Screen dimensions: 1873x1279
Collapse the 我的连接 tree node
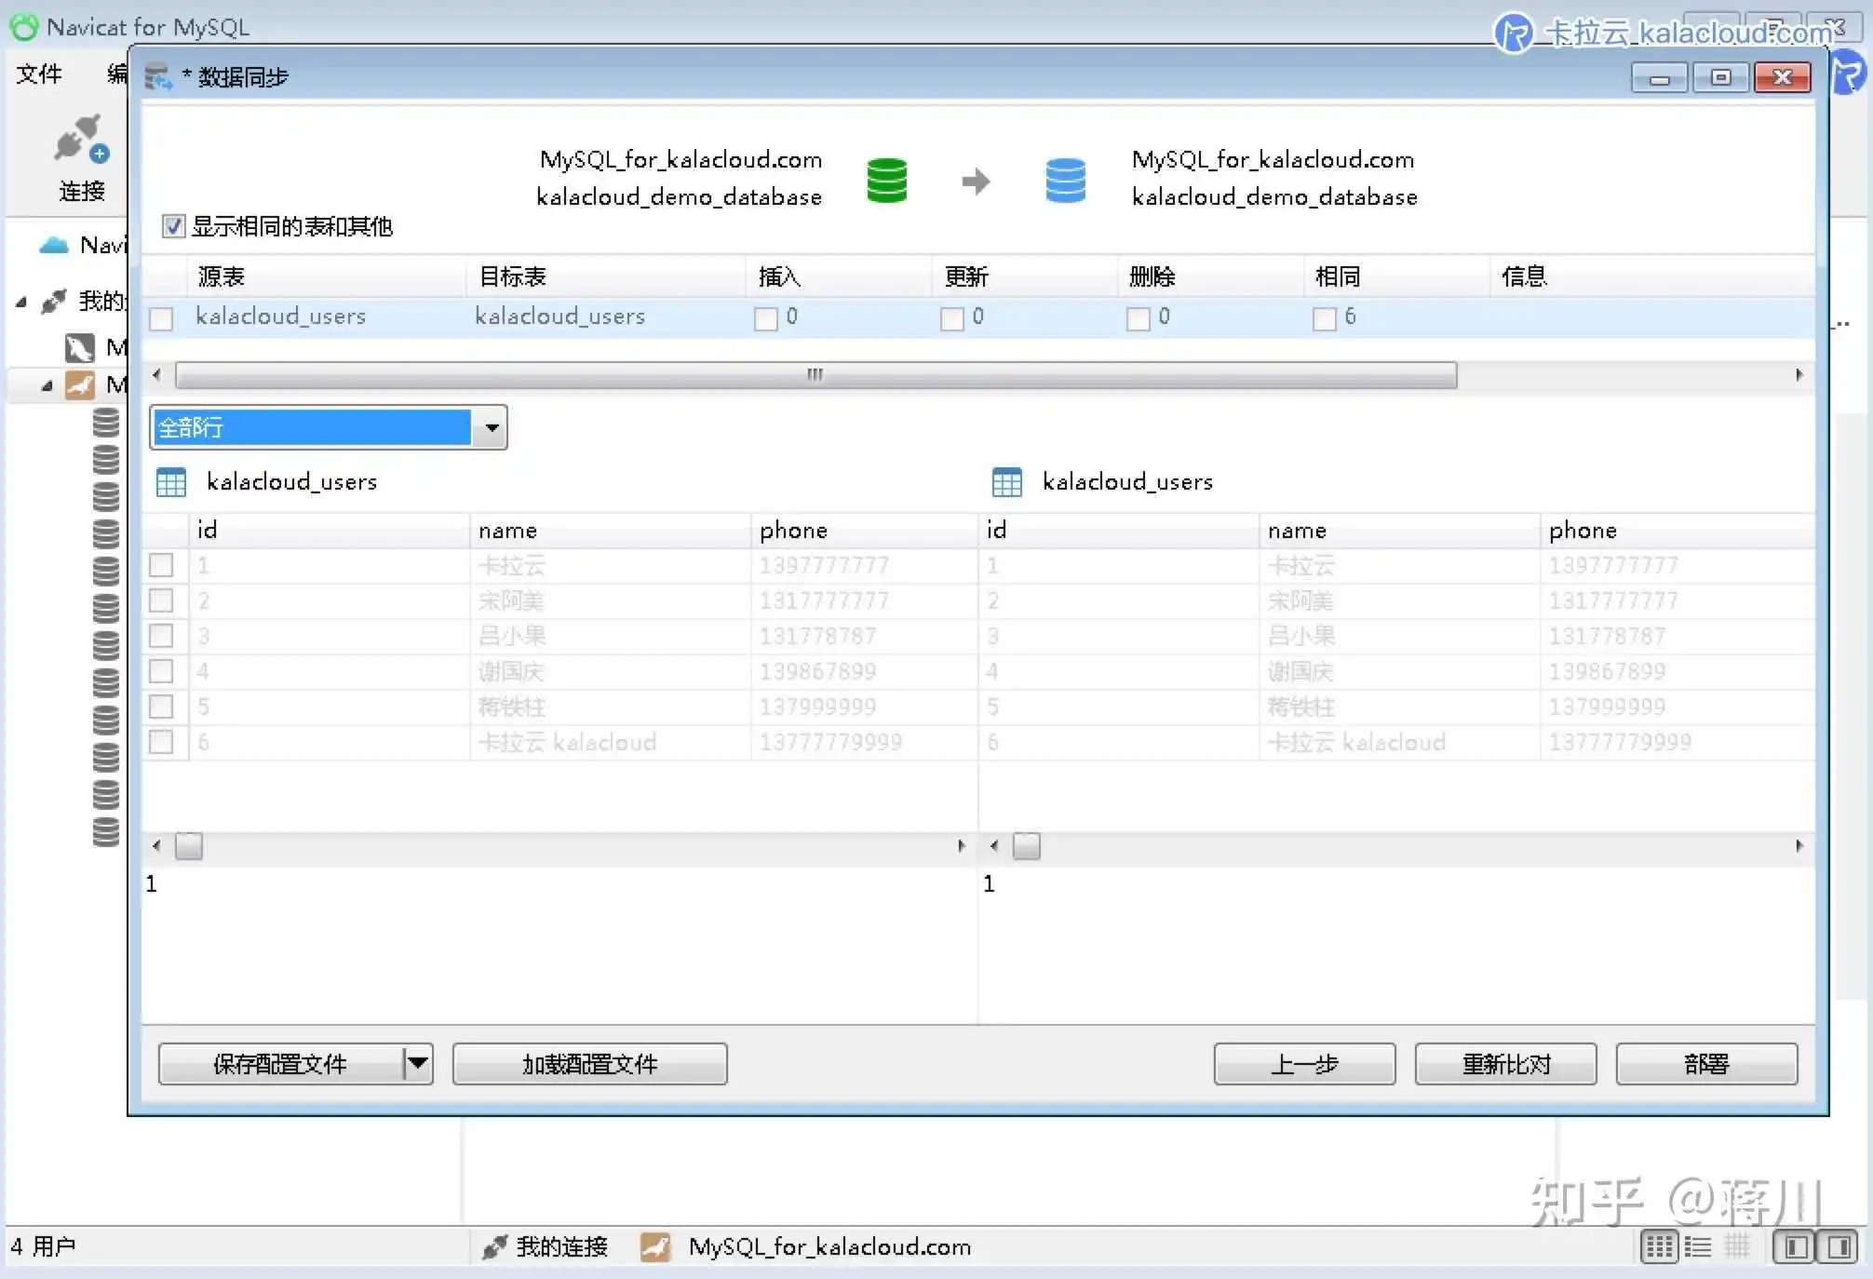[x=21, y=302]
